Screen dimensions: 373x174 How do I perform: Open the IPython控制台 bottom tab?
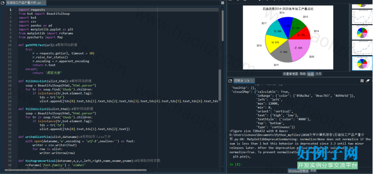[x=298, y=171]
